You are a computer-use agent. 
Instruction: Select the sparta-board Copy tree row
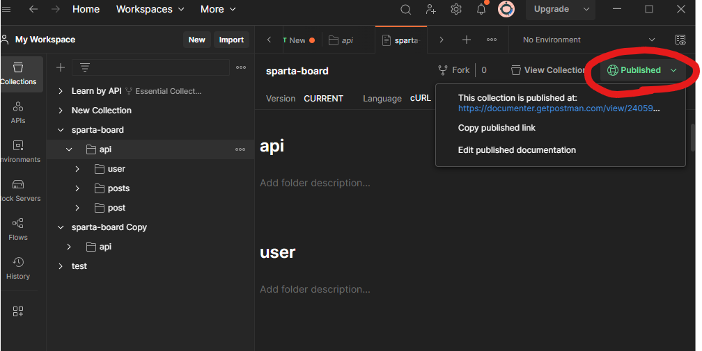pyautogui.click(x=150, y=227)
